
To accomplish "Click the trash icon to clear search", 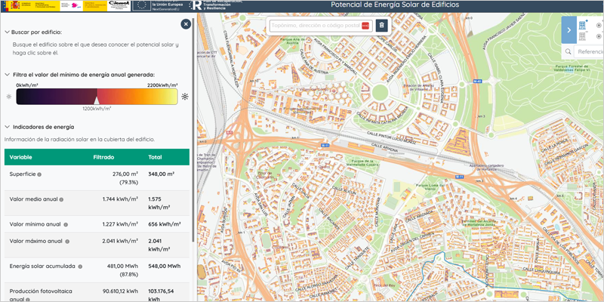I will 382,26.
